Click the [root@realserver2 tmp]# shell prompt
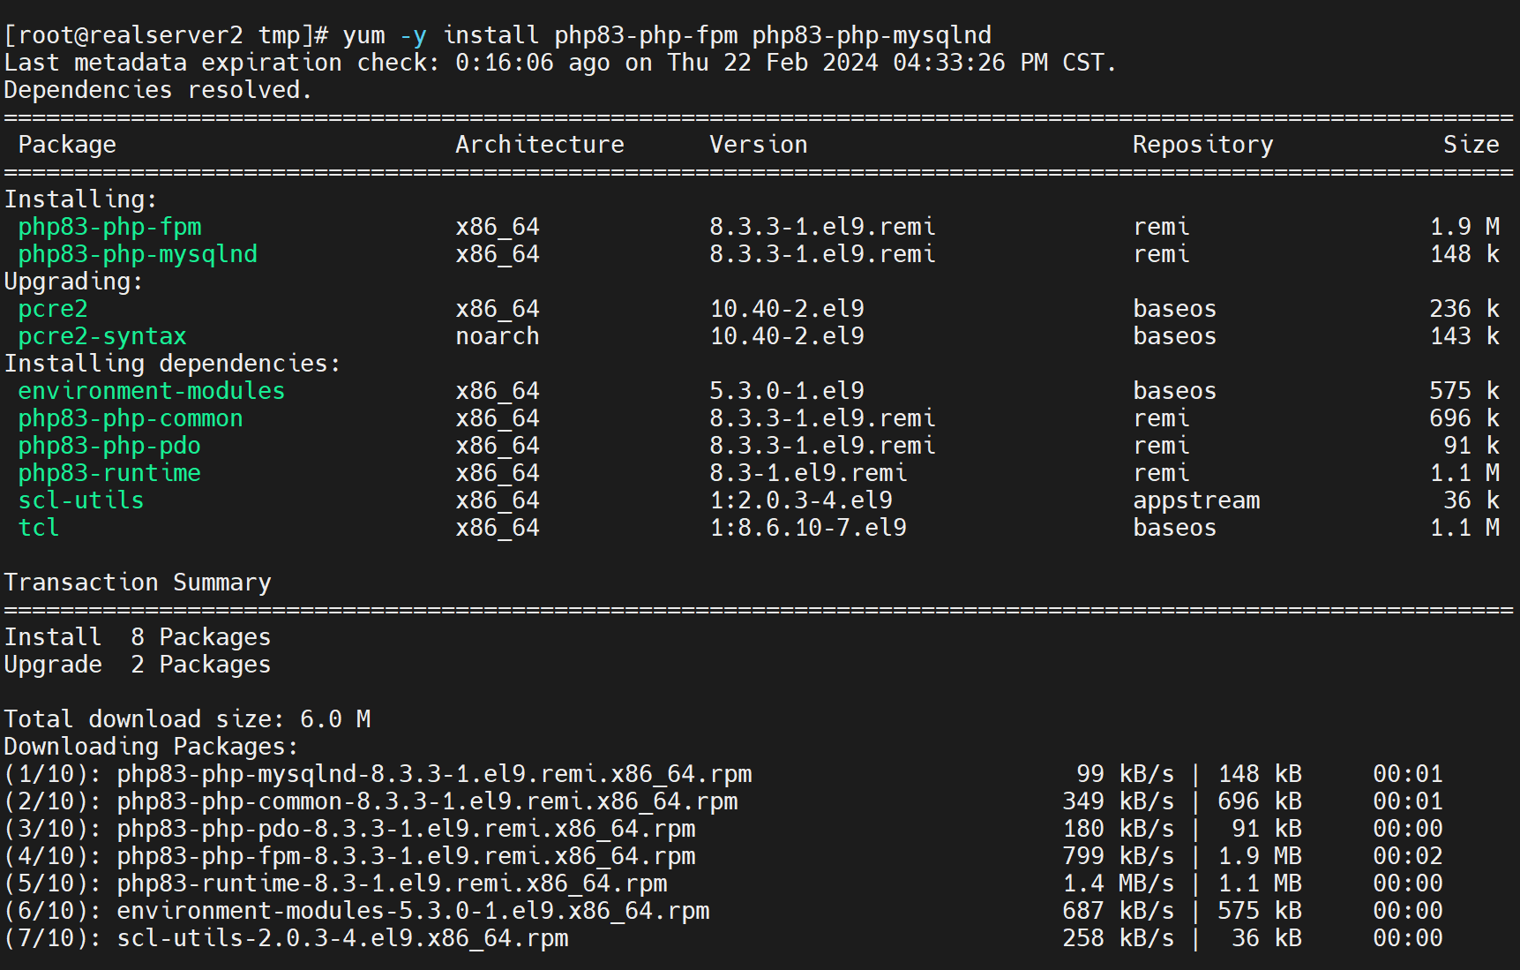Screen dimensions: 1520x970 166,35
